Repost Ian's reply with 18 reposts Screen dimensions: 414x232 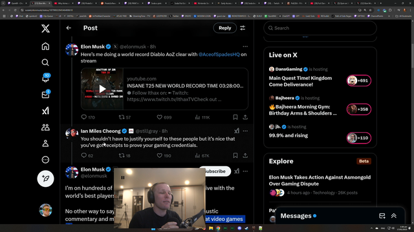124,155
